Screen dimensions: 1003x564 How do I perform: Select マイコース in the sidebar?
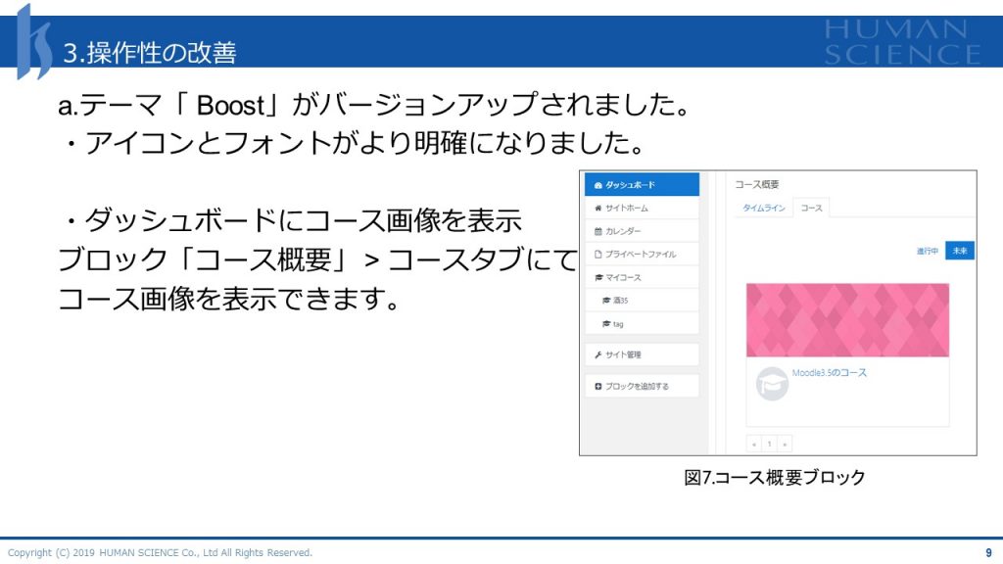click(x=642, y=277)
